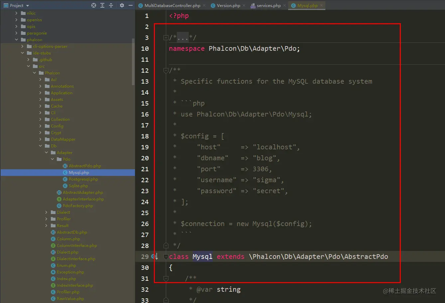Close the services.php editor tab
The width and height of the screenshot is (445, 303).
(x=284, y=6)
